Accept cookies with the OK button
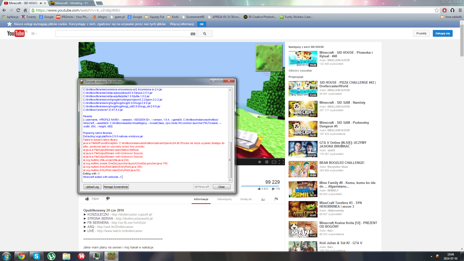This screenshot has height=261, width=464. 202,24
